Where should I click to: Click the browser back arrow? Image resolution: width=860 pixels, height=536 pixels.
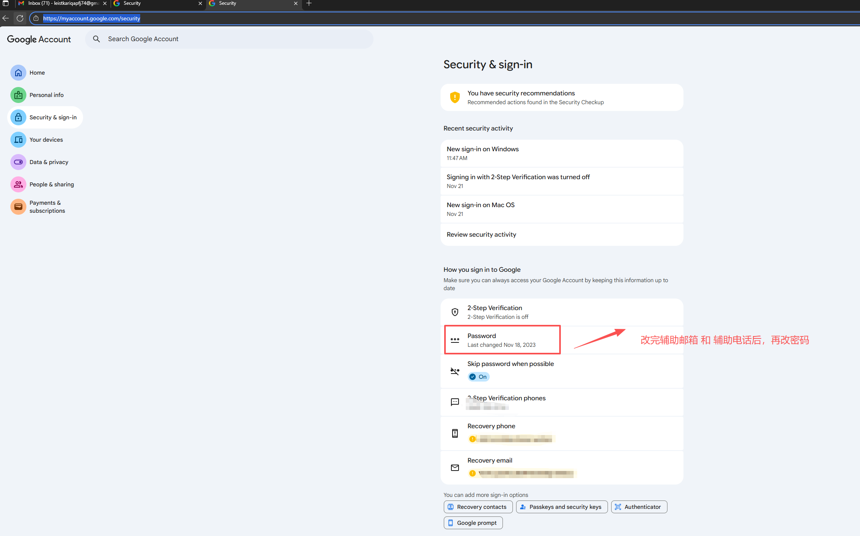tap(6, 18)
